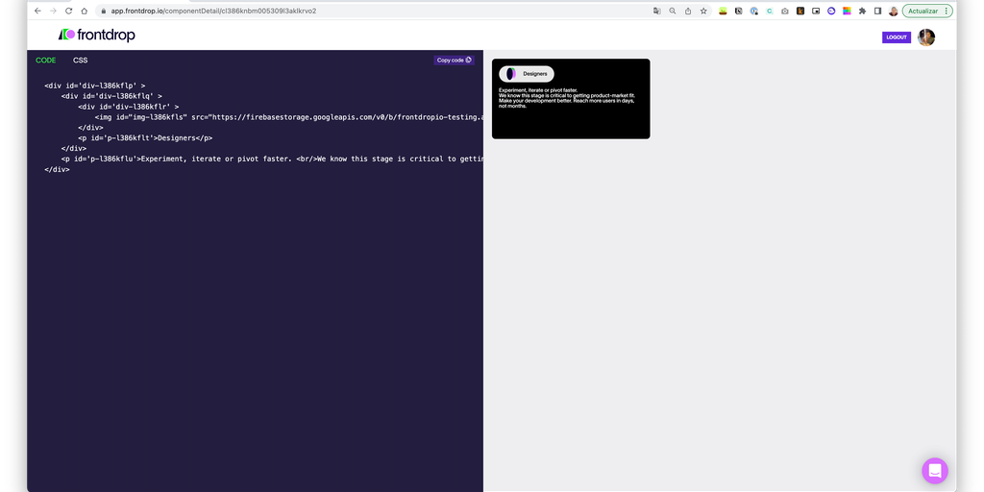This screenshot has height=492, width=984.
Task: Click the translate page icon in address bar
Action: pos(657,11)
